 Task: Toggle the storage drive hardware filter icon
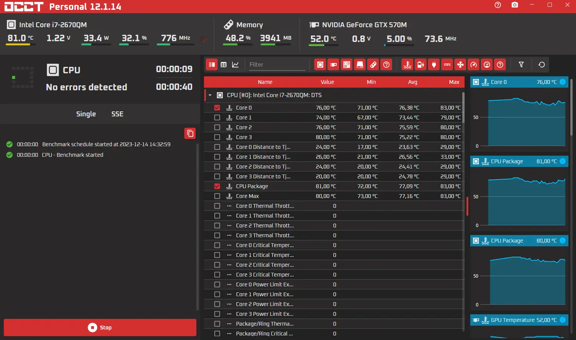pos(360,65)
